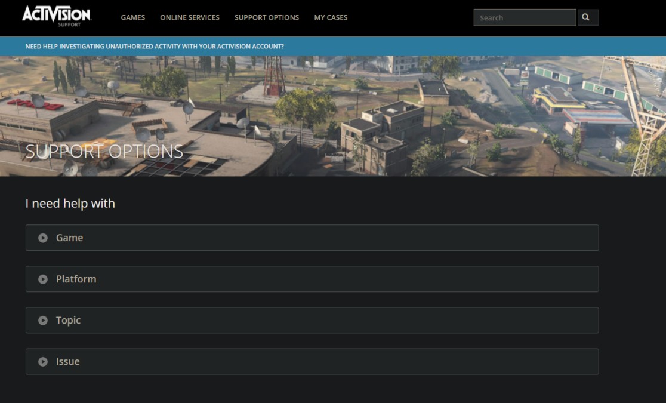666x403 pixels.
Task: Click the large Support Options banner title
Action: tap(104, 152)
